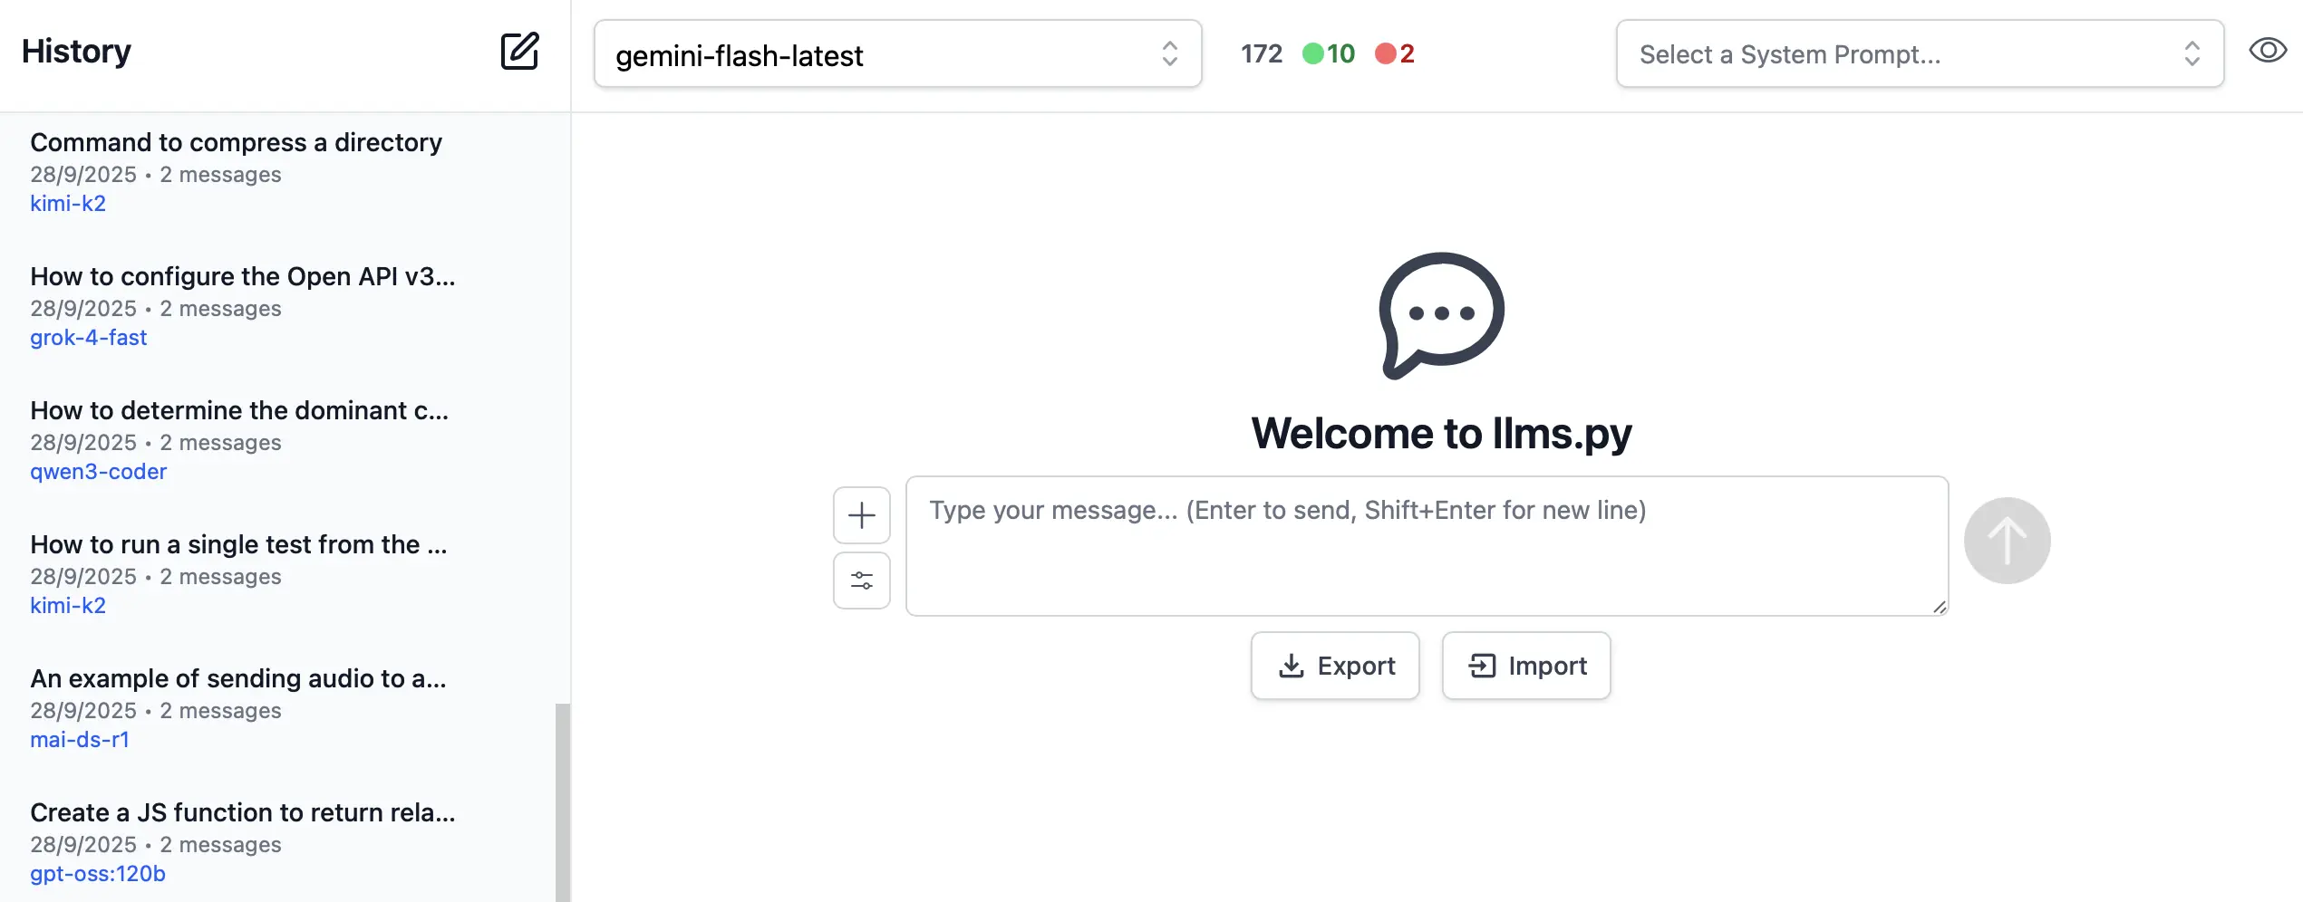Open the chat settings sliders icon

point(861,581)
